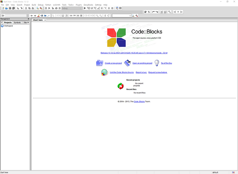
Task: Click the Redo arrow icon
Action: tap(21, 8)
